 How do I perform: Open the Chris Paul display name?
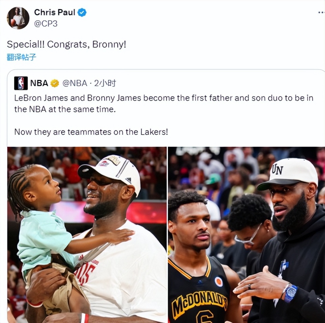click(x=55, y=13)
